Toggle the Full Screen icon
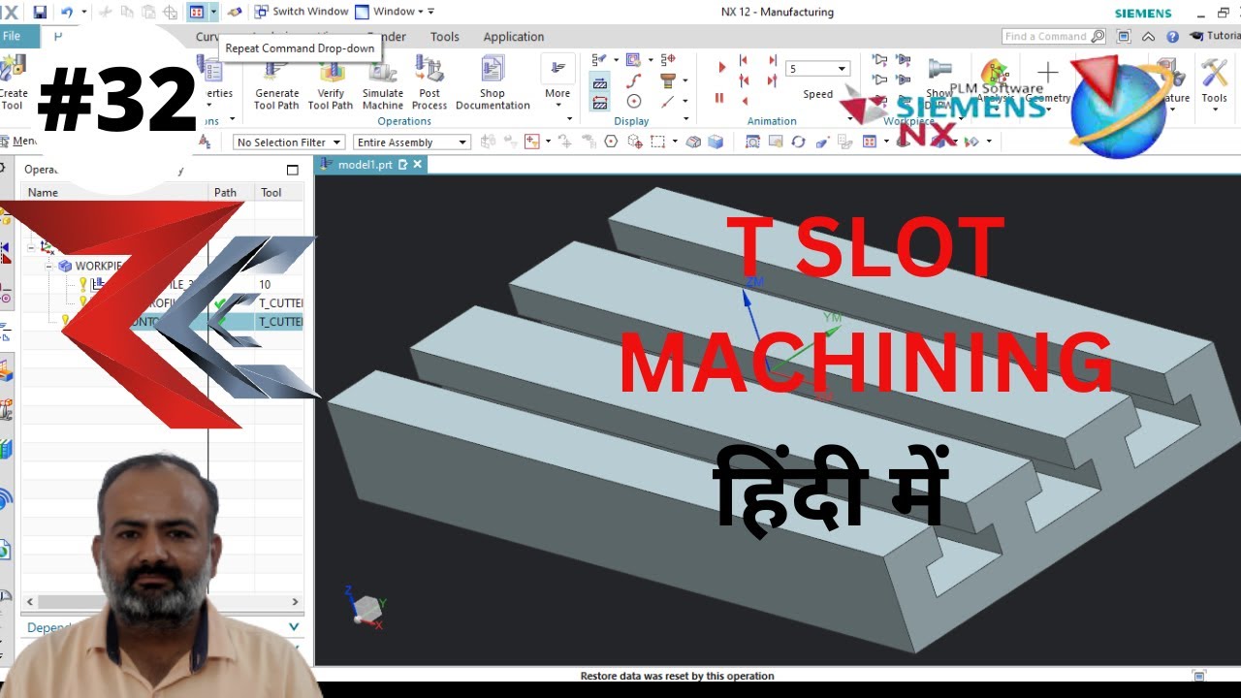The width and height of the screenshot is (1241, 698). 1124,36
